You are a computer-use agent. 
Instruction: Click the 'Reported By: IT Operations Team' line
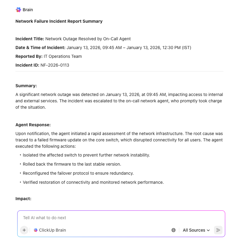coord(49,56)
